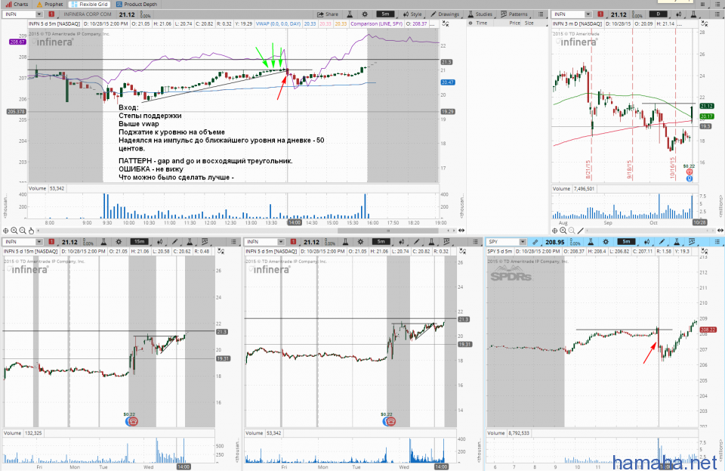
Task: Click the grid layout icon at top right
Action: point(702,5)
